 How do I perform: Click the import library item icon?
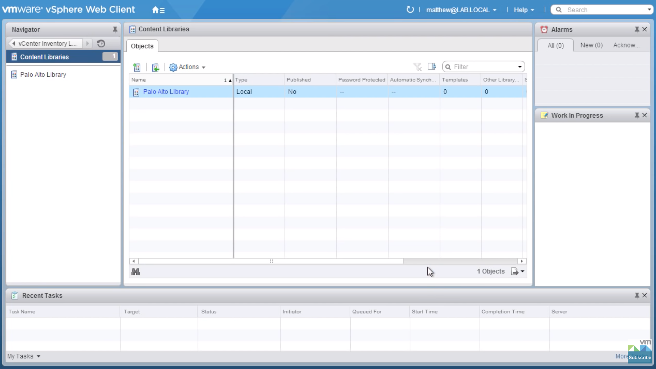pyautogui.click(x=156, y=67)
